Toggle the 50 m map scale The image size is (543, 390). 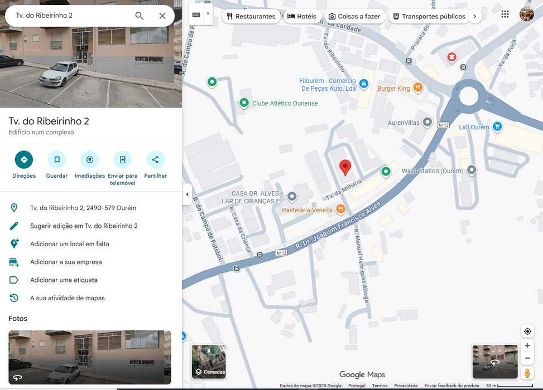pos(510,386)
